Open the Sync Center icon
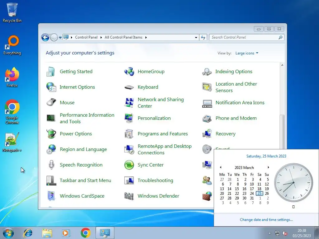Screen dimensions: 319x239 (129, 165)
